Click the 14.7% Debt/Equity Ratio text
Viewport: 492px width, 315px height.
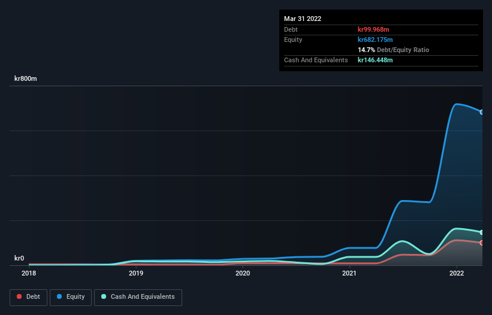point(394,50)
